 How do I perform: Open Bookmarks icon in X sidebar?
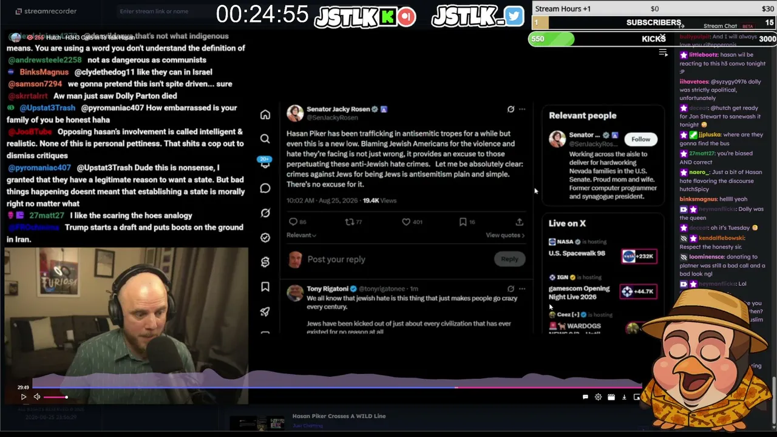[x=265, y=286]
